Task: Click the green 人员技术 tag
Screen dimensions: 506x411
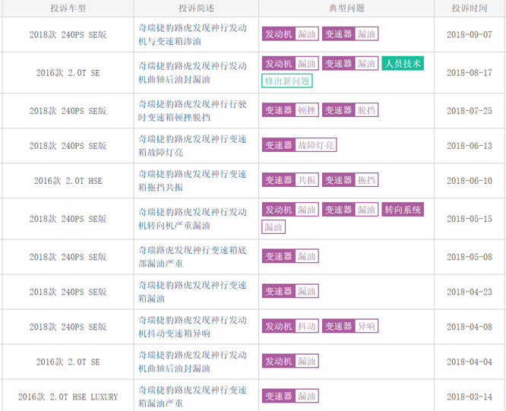Action: [x=403, y=63]
